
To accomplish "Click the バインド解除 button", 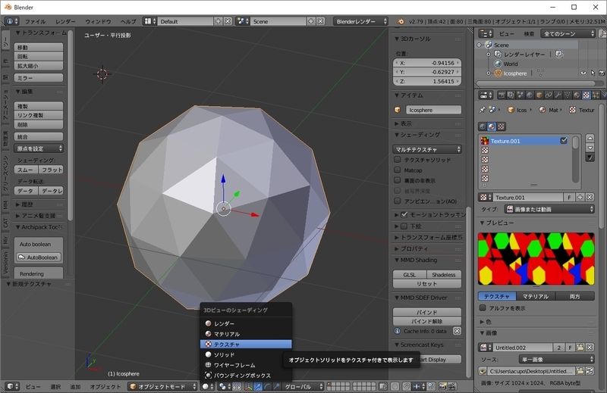I will tap(427, 321).
